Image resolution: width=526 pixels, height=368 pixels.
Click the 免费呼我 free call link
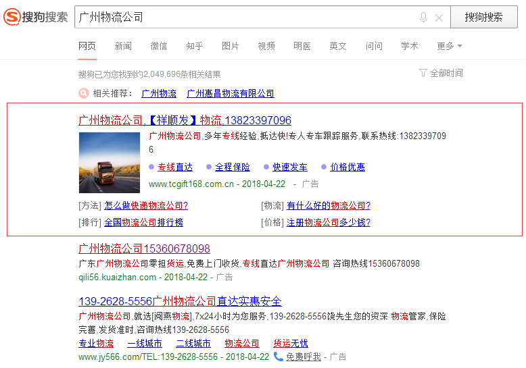tap(304, 357)
